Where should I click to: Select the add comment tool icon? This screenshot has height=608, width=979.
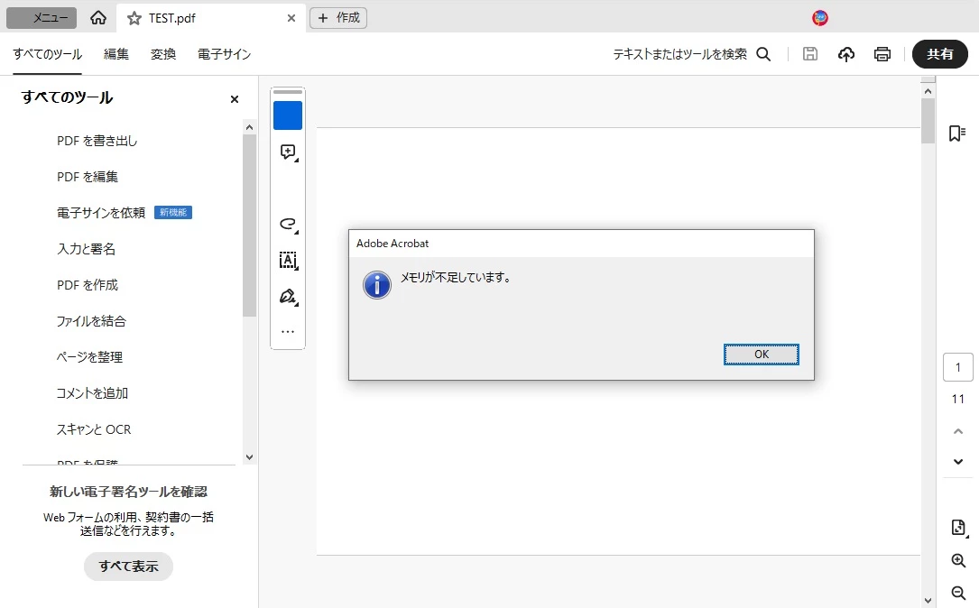point(288,152)
